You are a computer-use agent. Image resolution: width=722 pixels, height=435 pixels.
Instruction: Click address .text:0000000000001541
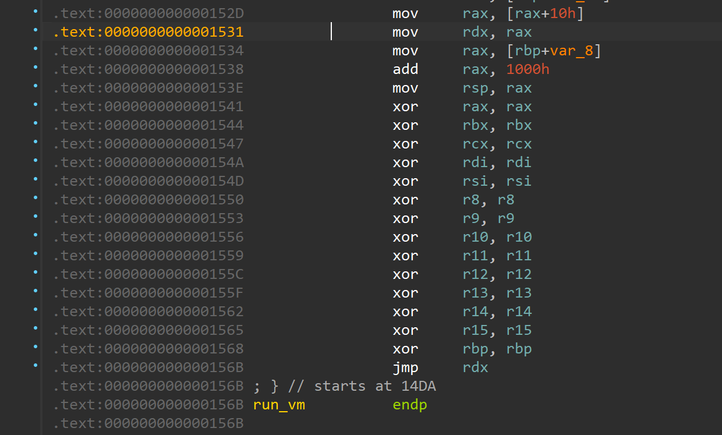tap(148, 107)
